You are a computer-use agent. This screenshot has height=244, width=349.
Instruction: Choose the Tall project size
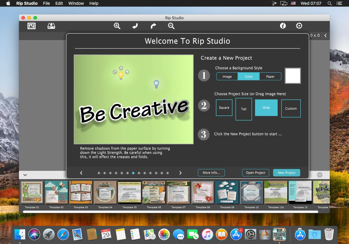coord(244,109)
